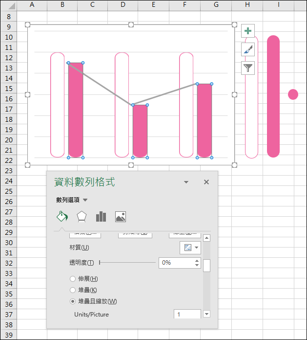The image size is (307, 340).
Task: Open task pane options dropdown arrow
Action: (186, 182)
